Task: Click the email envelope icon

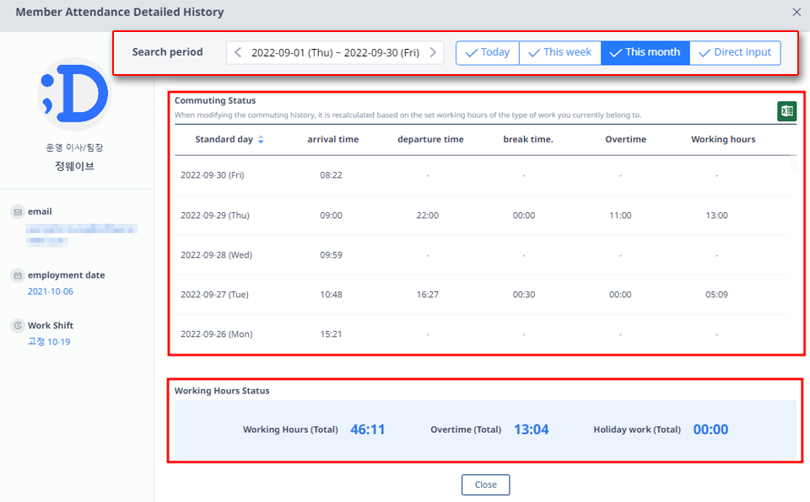Action: pyautogui.click(x=18, y=212)
